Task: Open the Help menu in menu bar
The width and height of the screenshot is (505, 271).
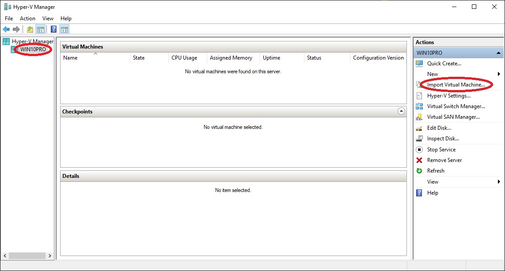Action: (x=66, y=19)
